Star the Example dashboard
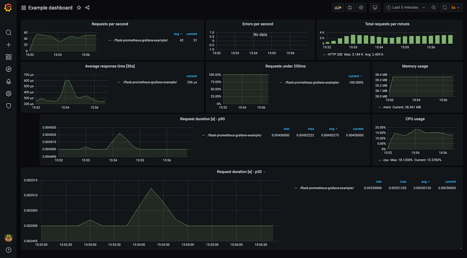The width and height of the screenshot is (467, 258). [x=79, y=7]
